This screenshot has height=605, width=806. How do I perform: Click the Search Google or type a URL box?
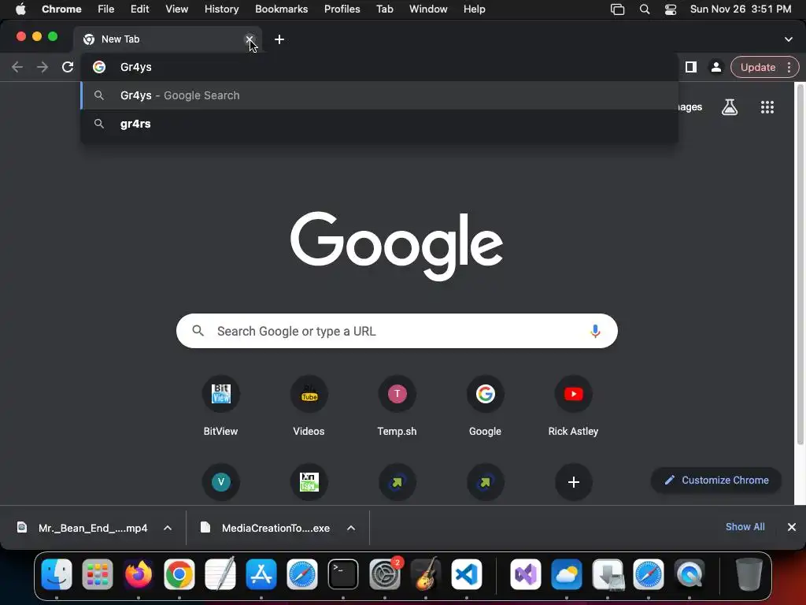(x=397, y=331)
